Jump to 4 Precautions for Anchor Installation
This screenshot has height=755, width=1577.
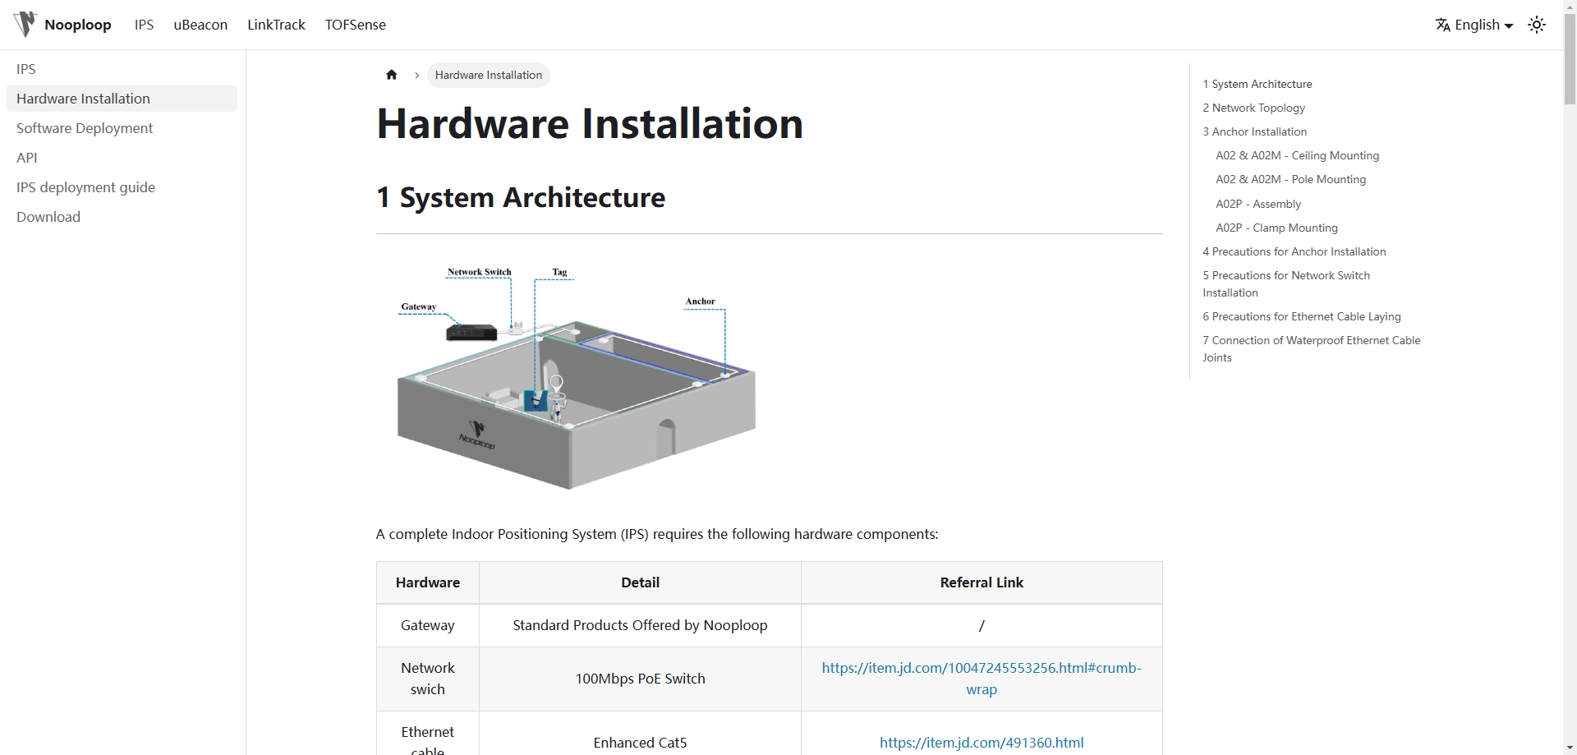[1294, 251]
